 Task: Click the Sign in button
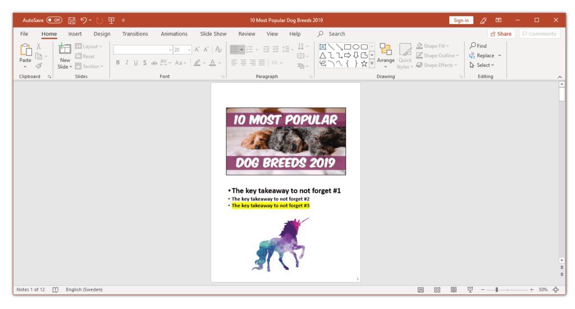coord(461,20)
